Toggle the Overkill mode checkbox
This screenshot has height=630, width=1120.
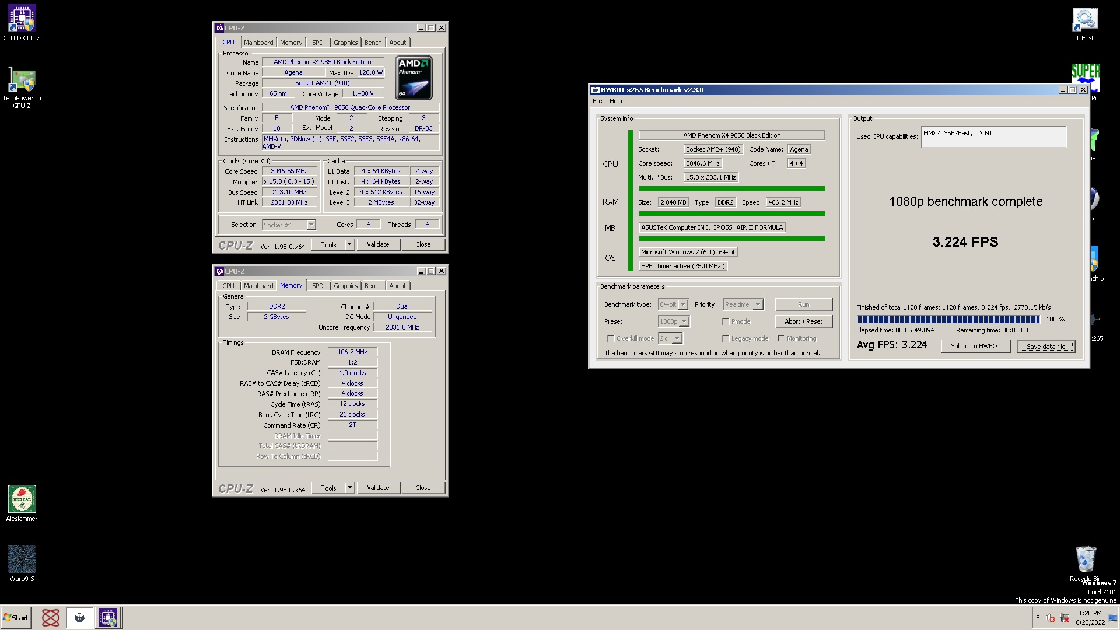611,338
